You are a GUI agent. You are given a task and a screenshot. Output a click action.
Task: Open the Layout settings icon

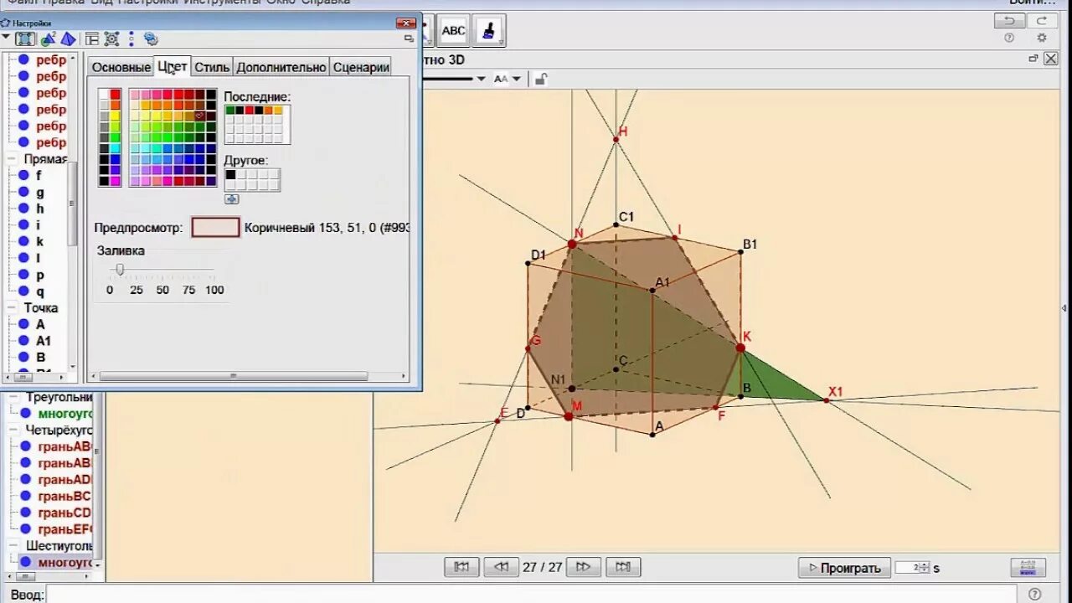point(92,39)
